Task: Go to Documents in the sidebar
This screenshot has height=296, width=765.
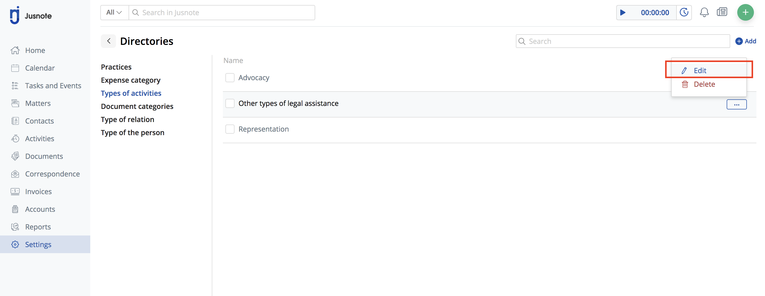Action: click(45, 156)
